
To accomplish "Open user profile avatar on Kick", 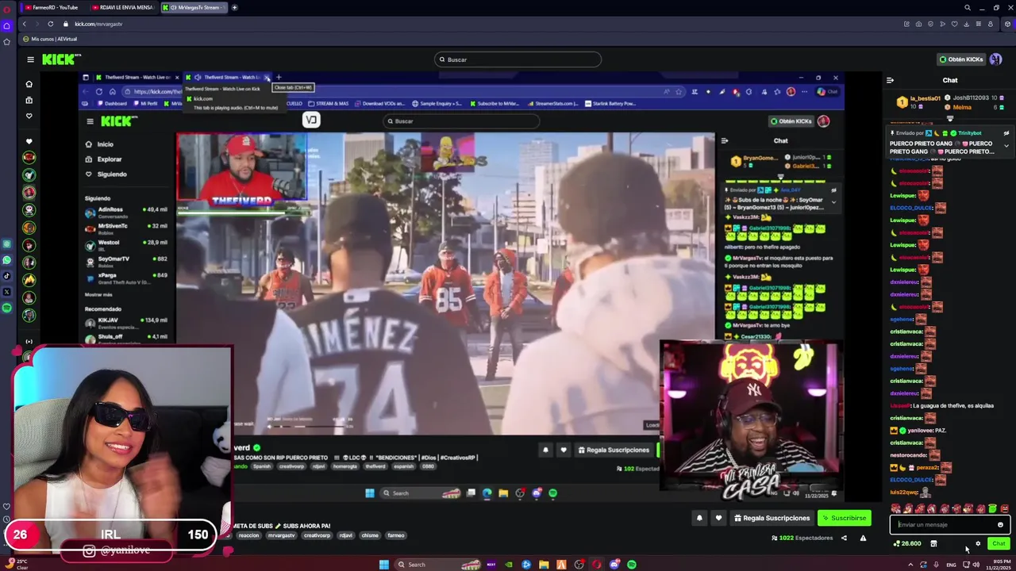I will (x=995, y=59).
